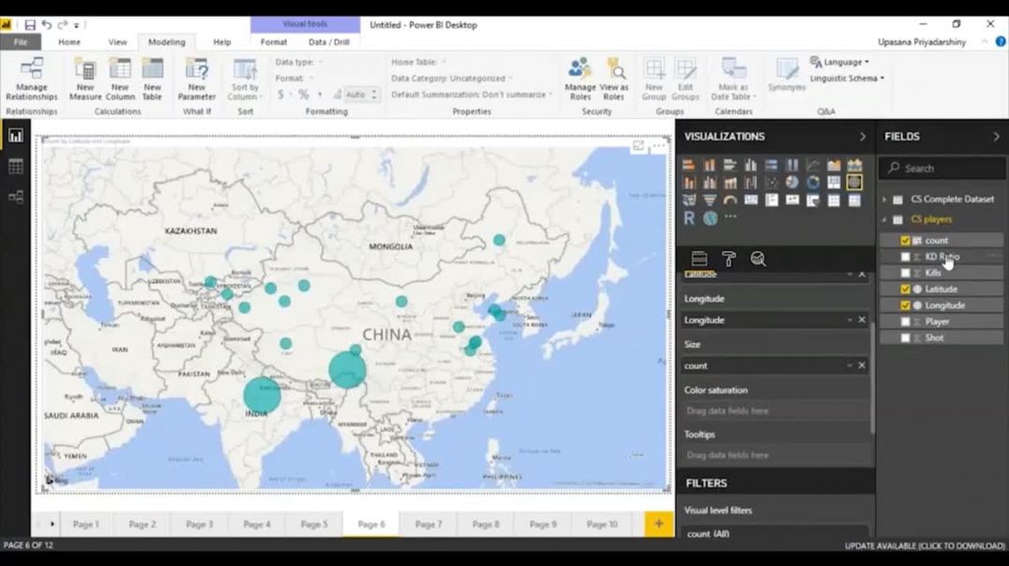Add a new page with plus button
The image size is (1009, 566).
[658, 524]
